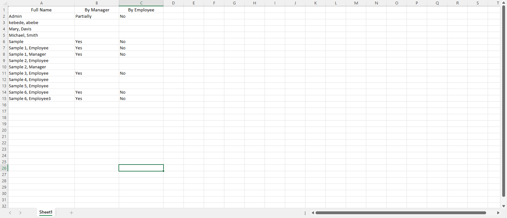Click the previous sheet navigation arrow

click(x=10, y=213)
